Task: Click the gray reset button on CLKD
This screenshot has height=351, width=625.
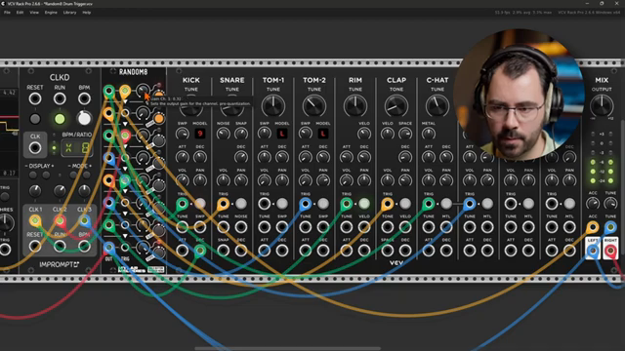Action: pos(35,119)
